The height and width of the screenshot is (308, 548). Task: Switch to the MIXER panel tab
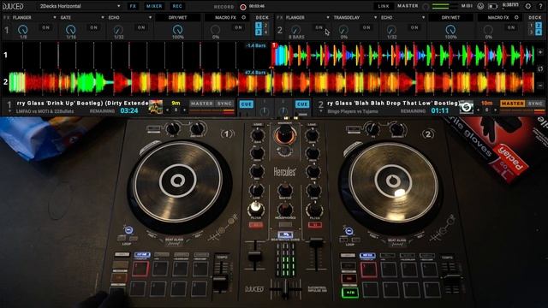click(x=154, y=6)
